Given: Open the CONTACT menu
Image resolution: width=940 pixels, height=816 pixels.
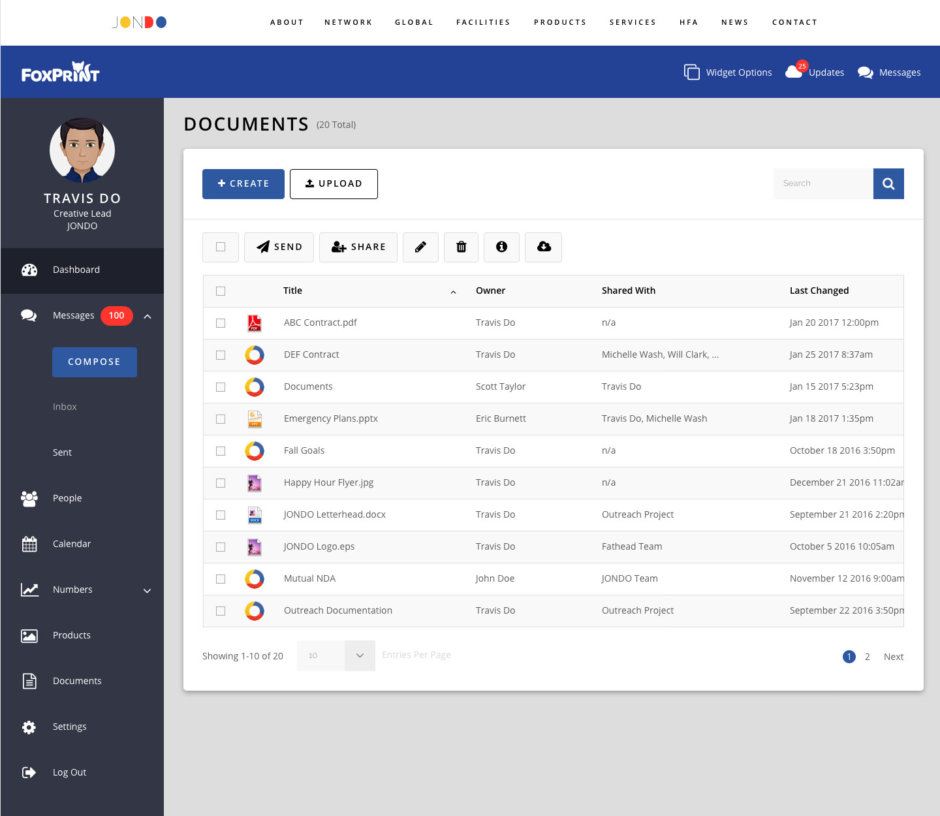Looking at the screenshot, I should tap(795, 22).
